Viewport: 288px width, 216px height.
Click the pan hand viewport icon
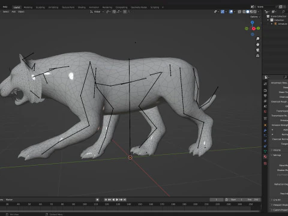click(x=258, y=44)
